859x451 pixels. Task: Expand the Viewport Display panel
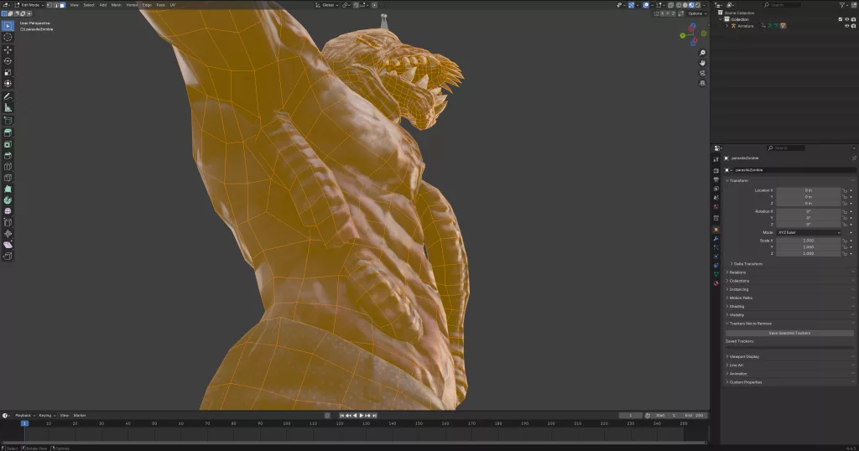pyautogui.click(x=745, y=356)
